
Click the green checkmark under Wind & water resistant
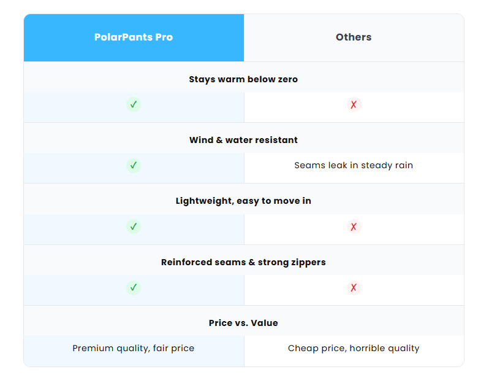click(134, 165)
